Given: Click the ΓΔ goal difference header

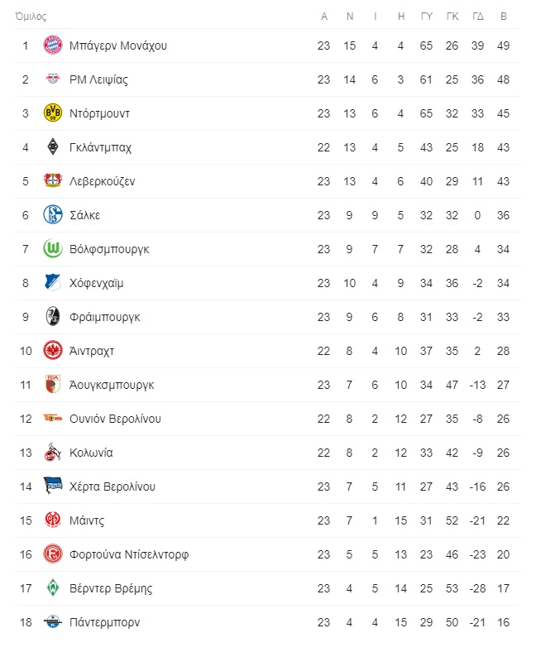Looking at the screenshot, I should coord(478,17).
